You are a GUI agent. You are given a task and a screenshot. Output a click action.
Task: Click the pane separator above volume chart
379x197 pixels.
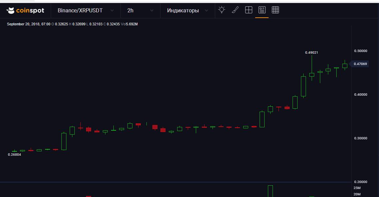coord(175,182)
